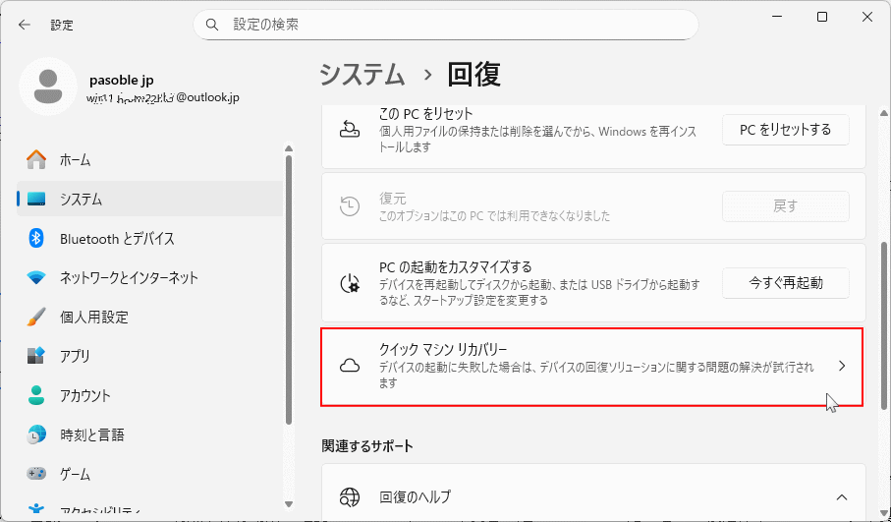Viewport: 891px width, 522px height.
Task: Click the Gaming controller icon
Action: click(36, 474)
